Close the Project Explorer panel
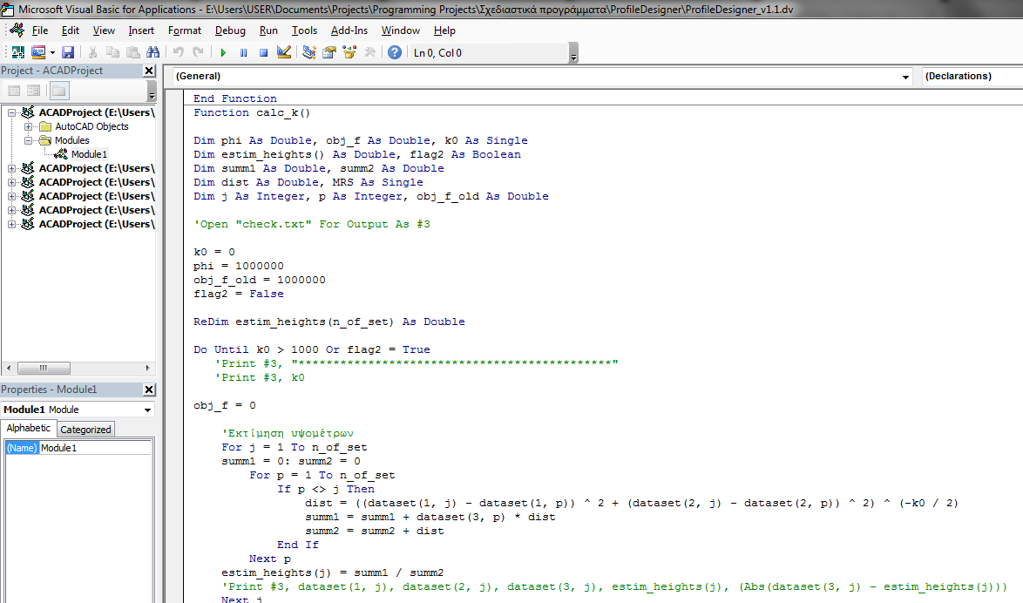Image resolution: width=1023 pixels, height=603 pixels. [x=148, y=71]
